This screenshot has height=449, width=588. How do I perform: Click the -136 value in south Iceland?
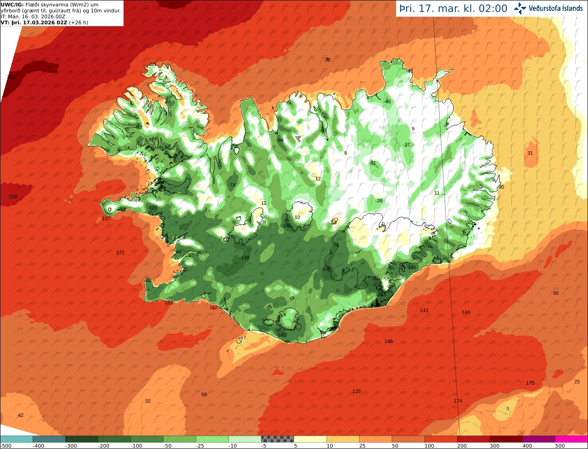coord(327,269)
